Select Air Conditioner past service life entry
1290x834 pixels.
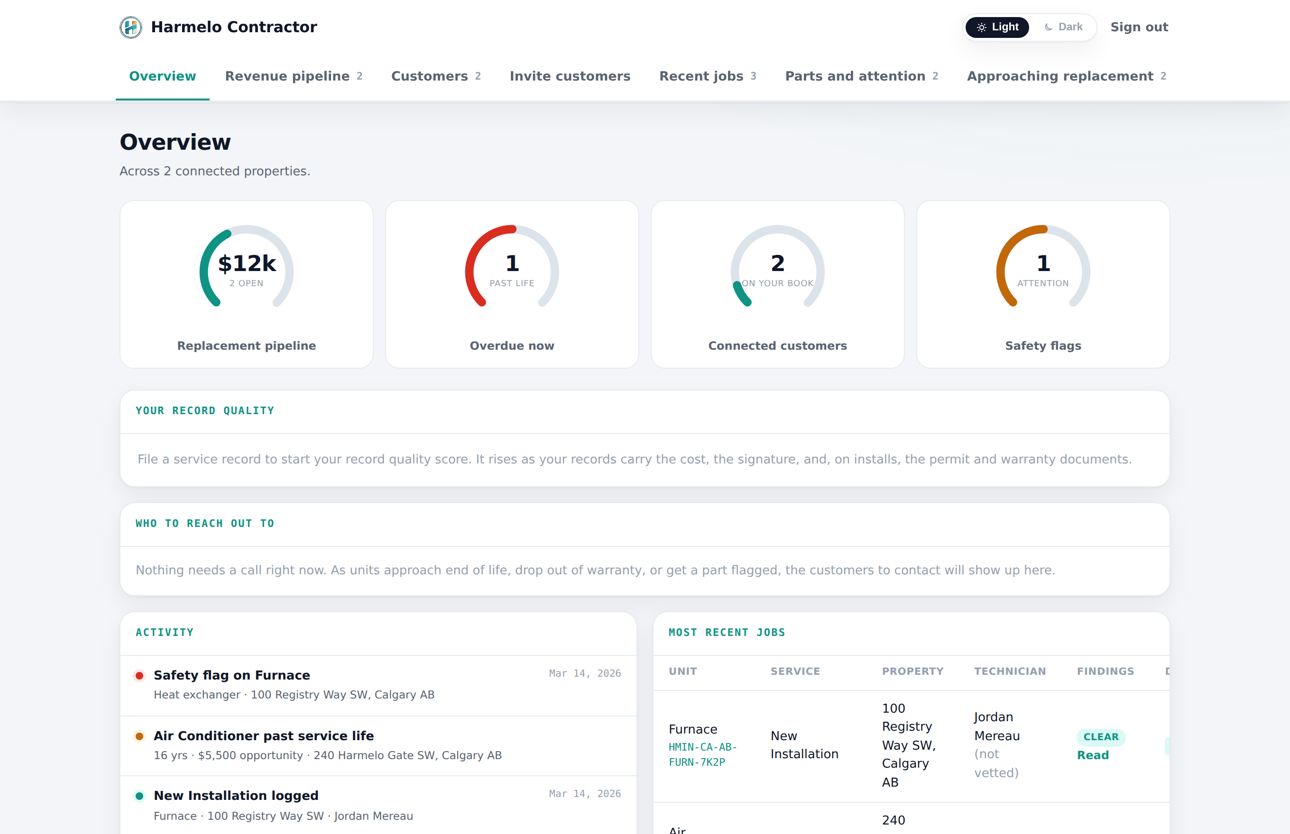pos(378,746)
